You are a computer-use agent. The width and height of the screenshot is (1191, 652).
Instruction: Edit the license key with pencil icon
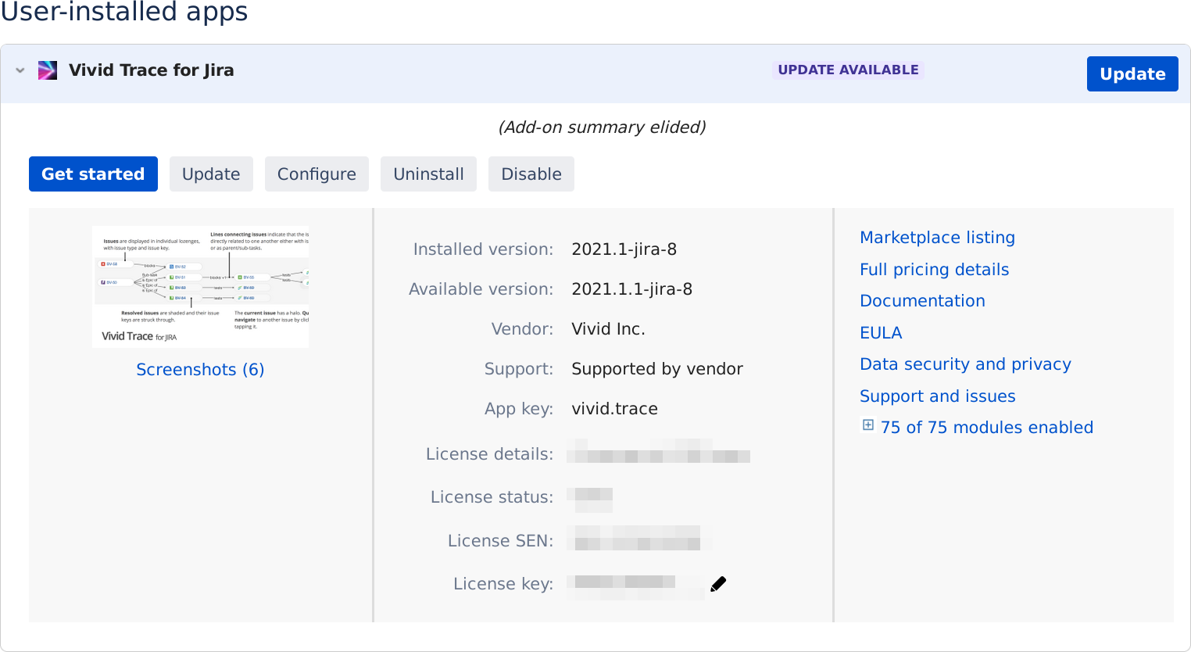[x=718, y=584]
